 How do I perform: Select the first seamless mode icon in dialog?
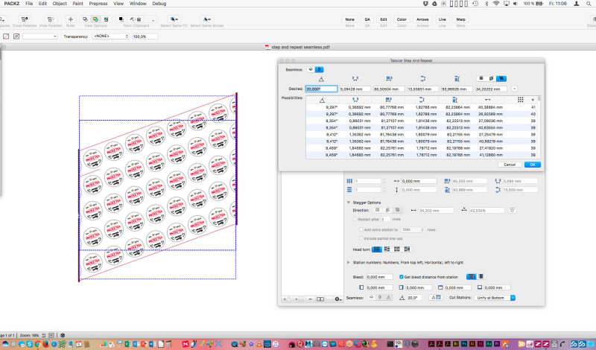pyautogui.click(x=311, y=69)
